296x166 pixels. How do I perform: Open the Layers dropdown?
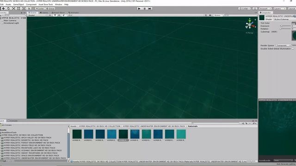279,9
